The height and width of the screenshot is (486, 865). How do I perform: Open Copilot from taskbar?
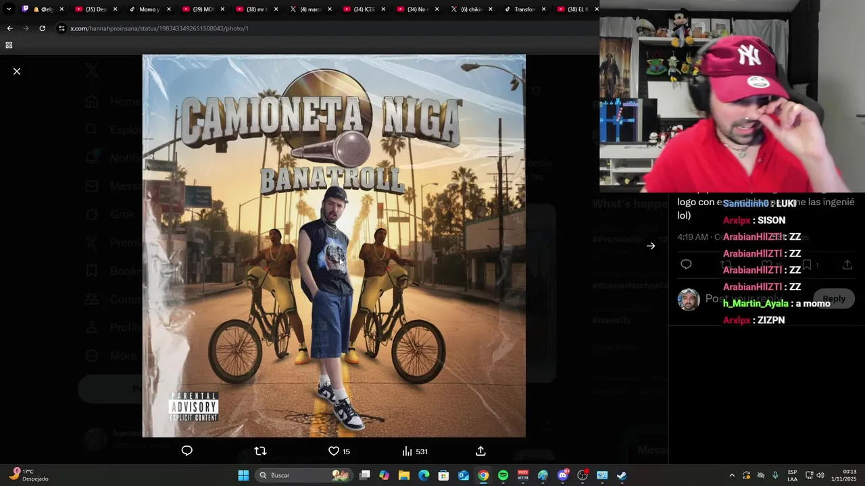click(385, 475)
